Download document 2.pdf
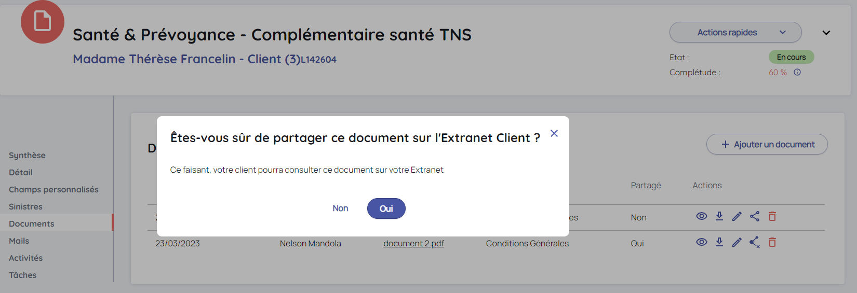This screenshot has height=293, width=857. [719, 242]
